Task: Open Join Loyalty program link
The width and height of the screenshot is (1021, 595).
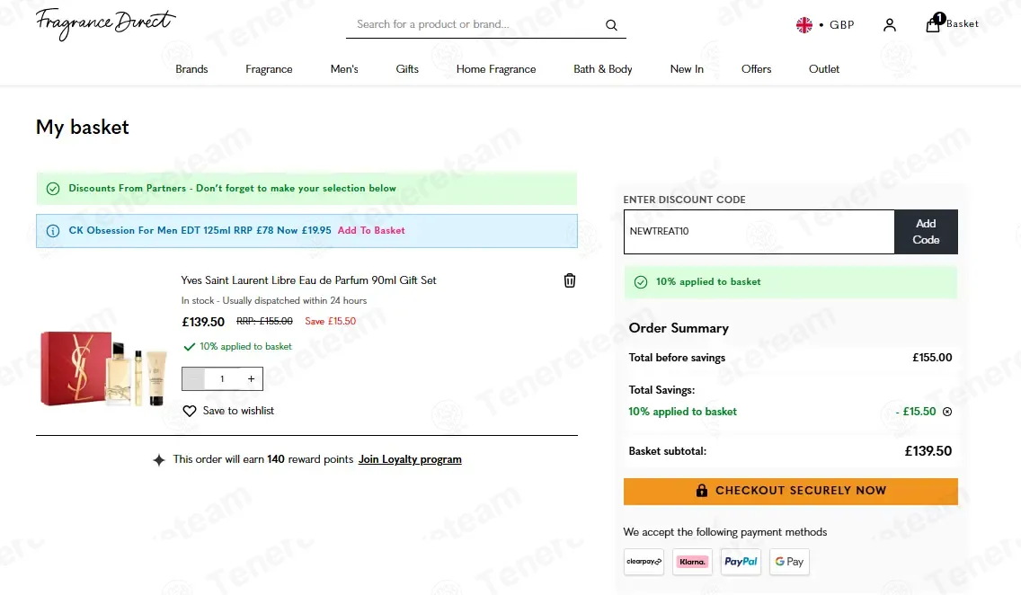Action: (x=410, y=459)
